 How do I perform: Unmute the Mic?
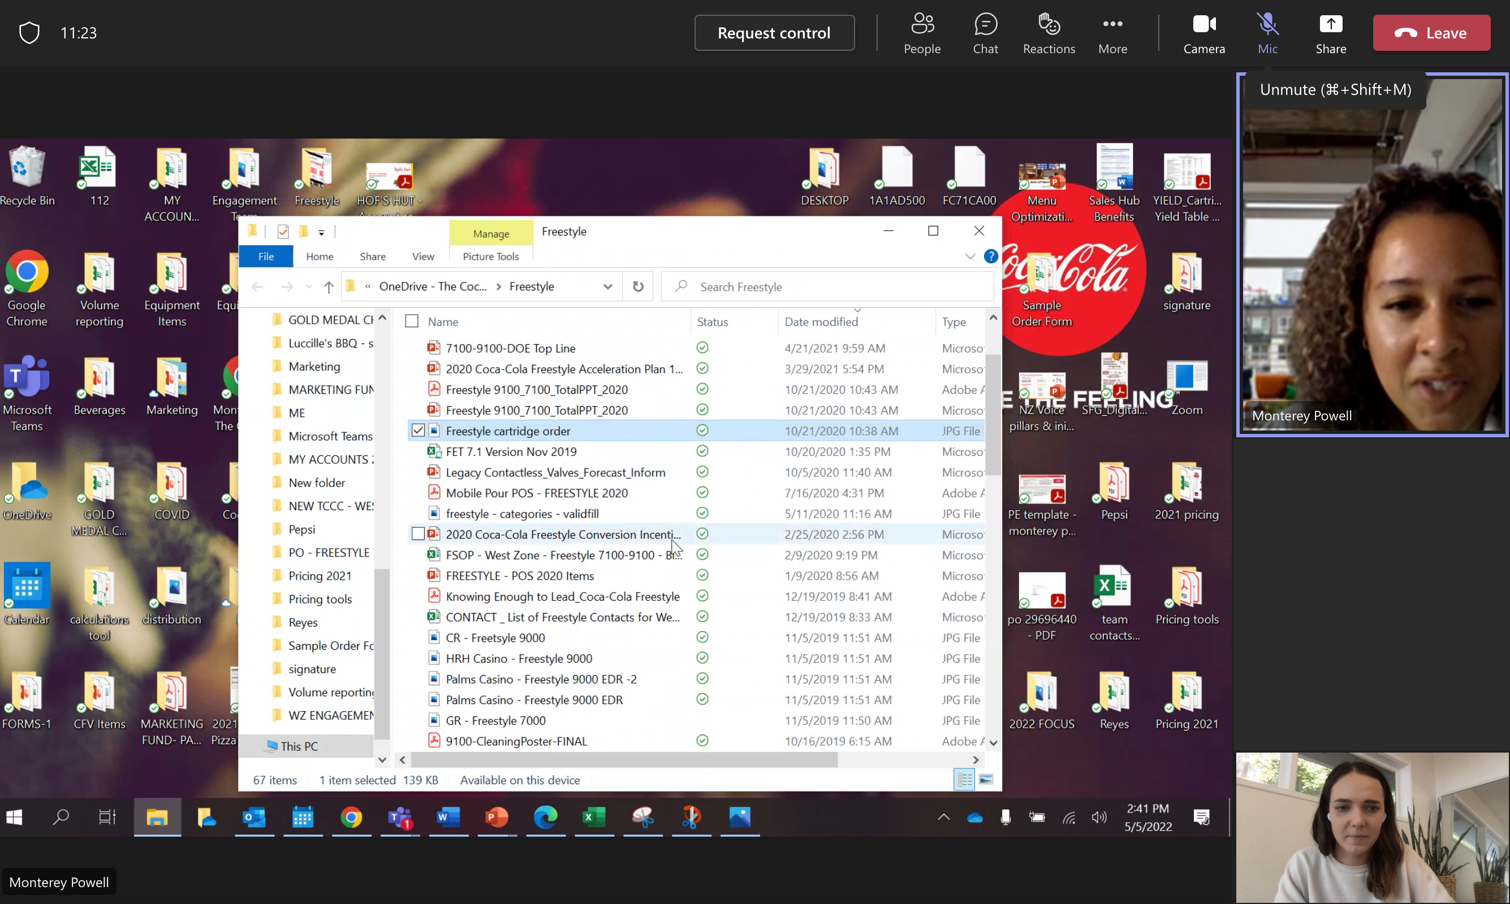tap(1267, 33)
